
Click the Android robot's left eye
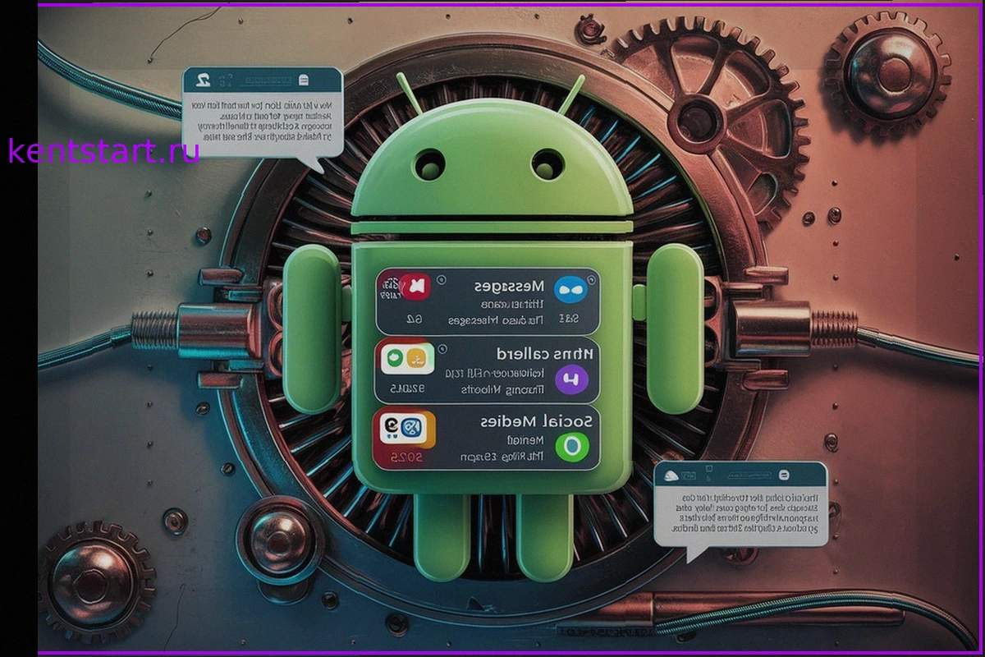pos(428,165)
